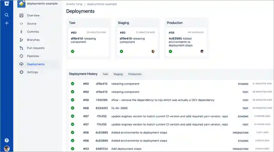Open Overview in sidebar menu

(33, 15)
